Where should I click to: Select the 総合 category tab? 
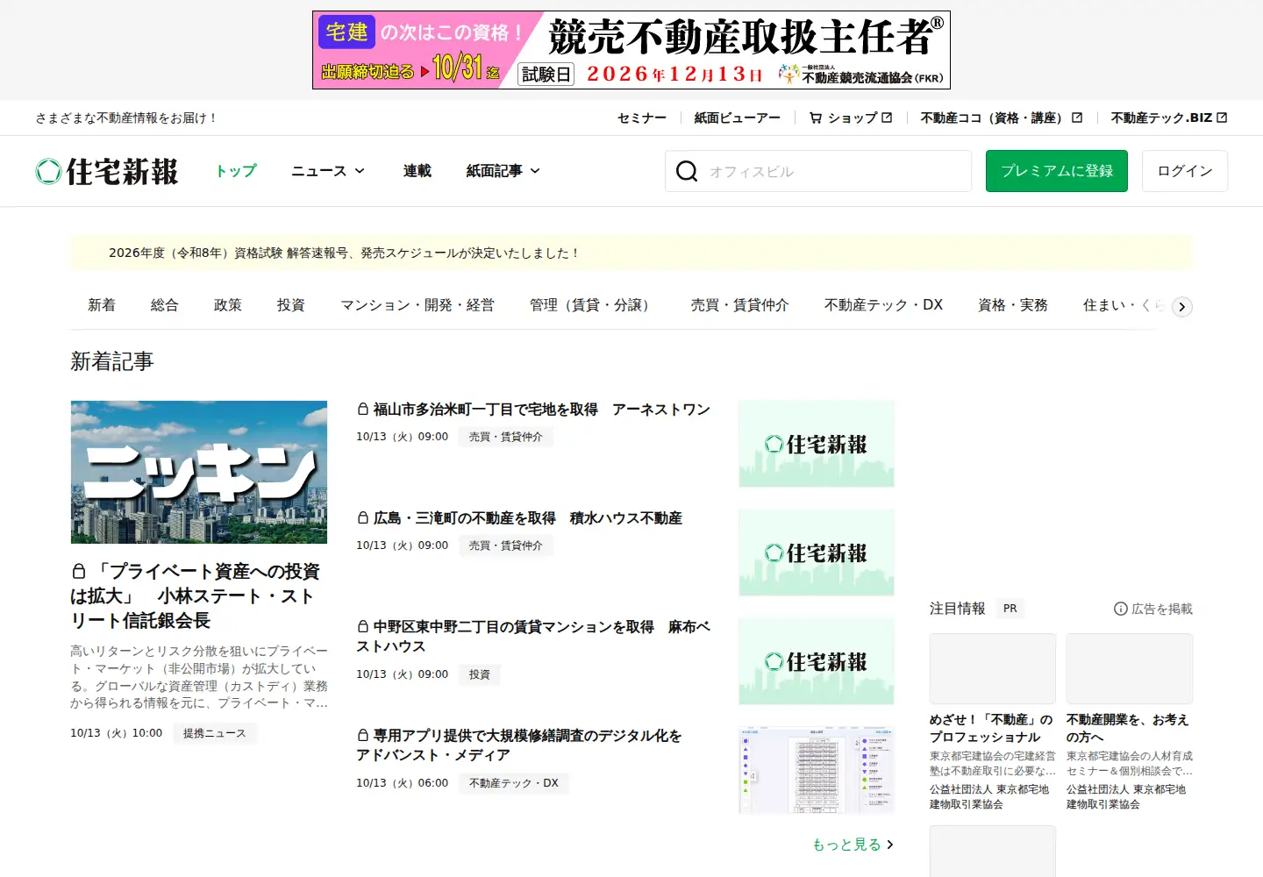165,305
